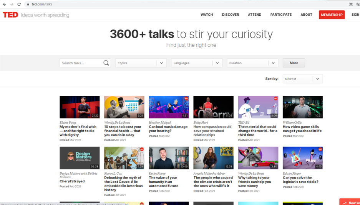Click the padlock icon in the address bar
Image resolution: width=360 pixels, height=205 pixels.
coord(28,4)
